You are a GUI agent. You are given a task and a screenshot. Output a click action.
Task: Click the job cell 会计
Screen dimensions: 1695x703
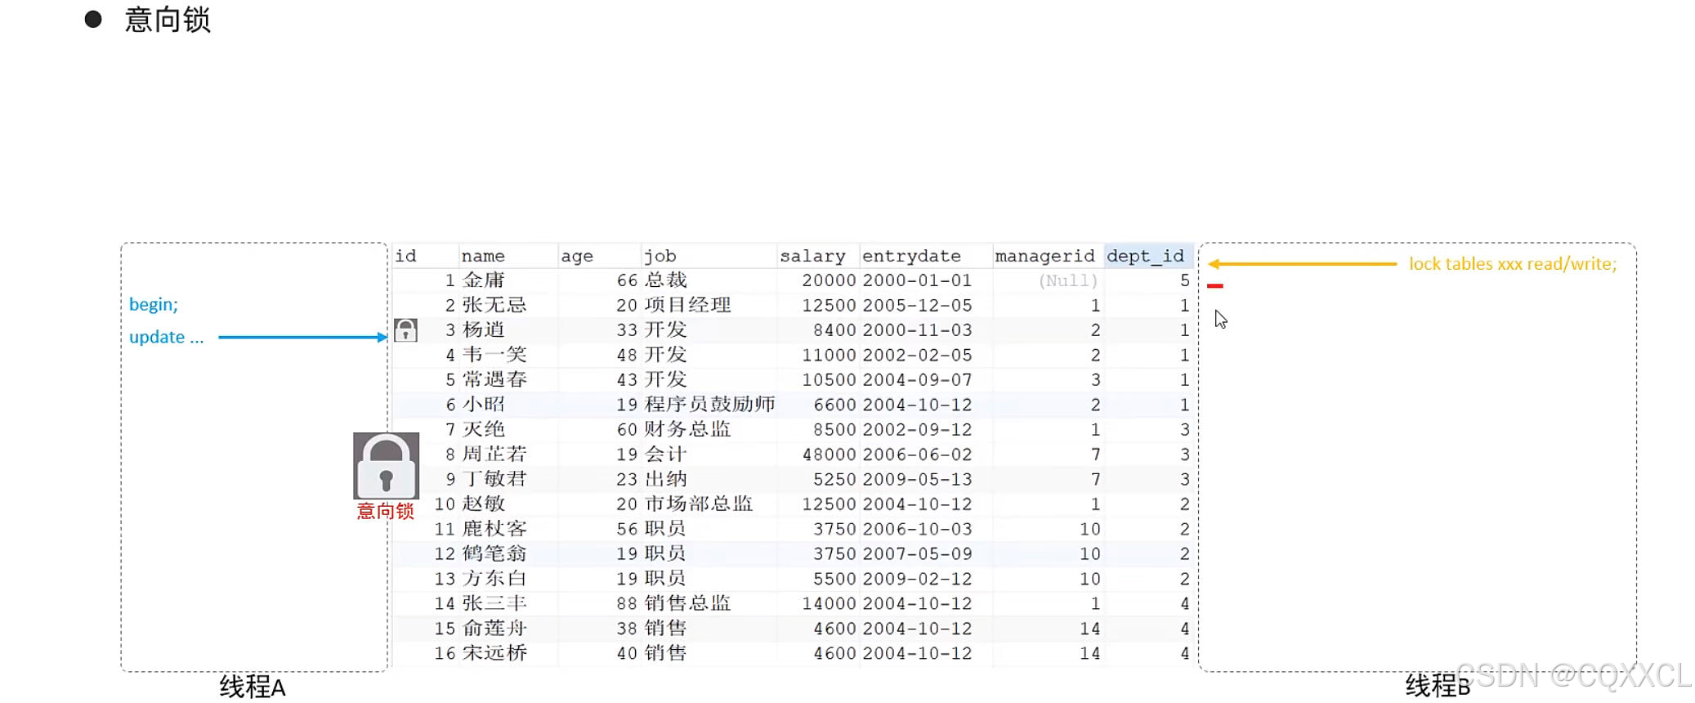click(666, 454)
